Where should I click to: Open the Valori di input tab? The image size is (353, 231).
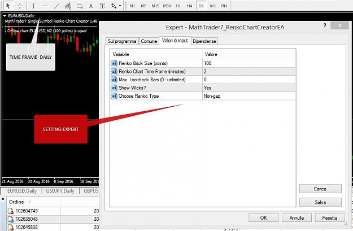175,41
